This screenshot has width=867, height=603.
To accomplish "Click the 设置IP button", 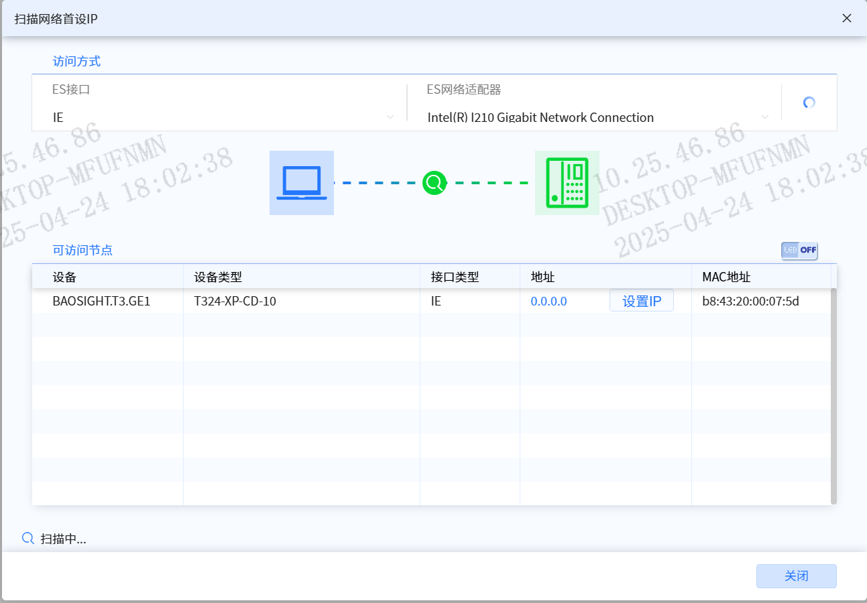I will (x=641, y=301).
